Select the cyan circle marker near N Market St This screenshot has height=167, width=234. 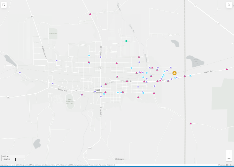coord(89,56)
